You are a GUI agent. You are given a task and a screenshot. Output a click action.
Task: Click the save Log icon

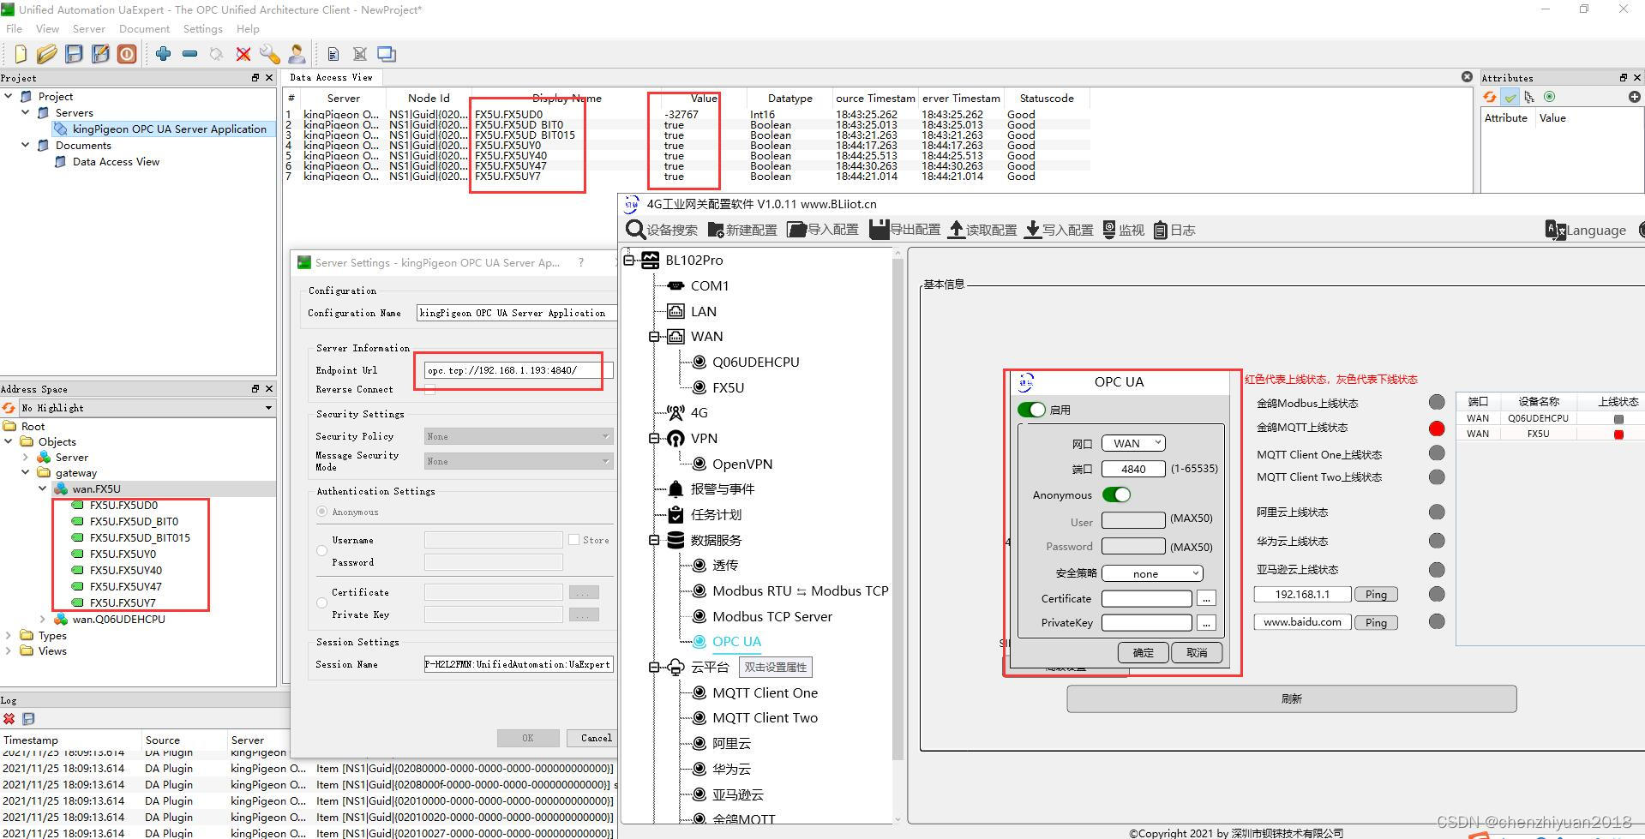point(28,719)
